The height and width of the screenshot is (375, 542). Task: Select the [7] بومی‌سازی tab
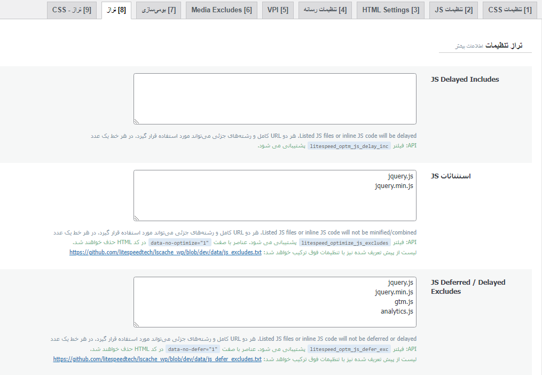click(159, 10)
